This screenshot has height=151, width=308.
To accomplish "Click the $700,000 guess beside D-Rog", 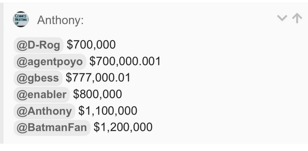I will pyautogui.click(x=91, y=45).
